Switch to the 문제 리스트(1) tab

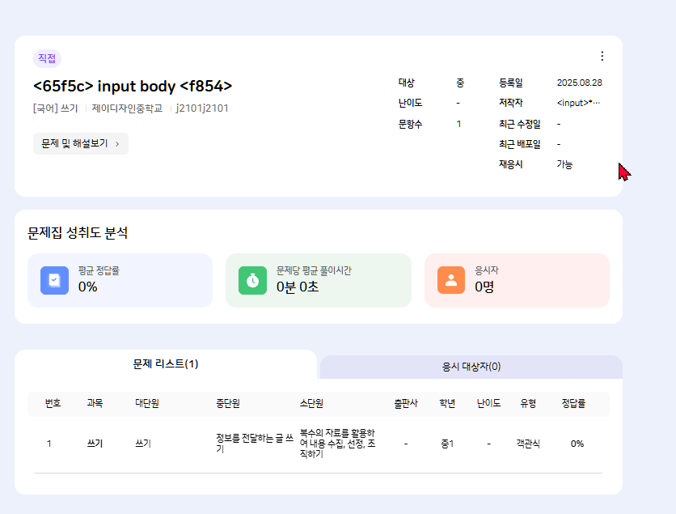pyautogui.click(x=166, y=364)
